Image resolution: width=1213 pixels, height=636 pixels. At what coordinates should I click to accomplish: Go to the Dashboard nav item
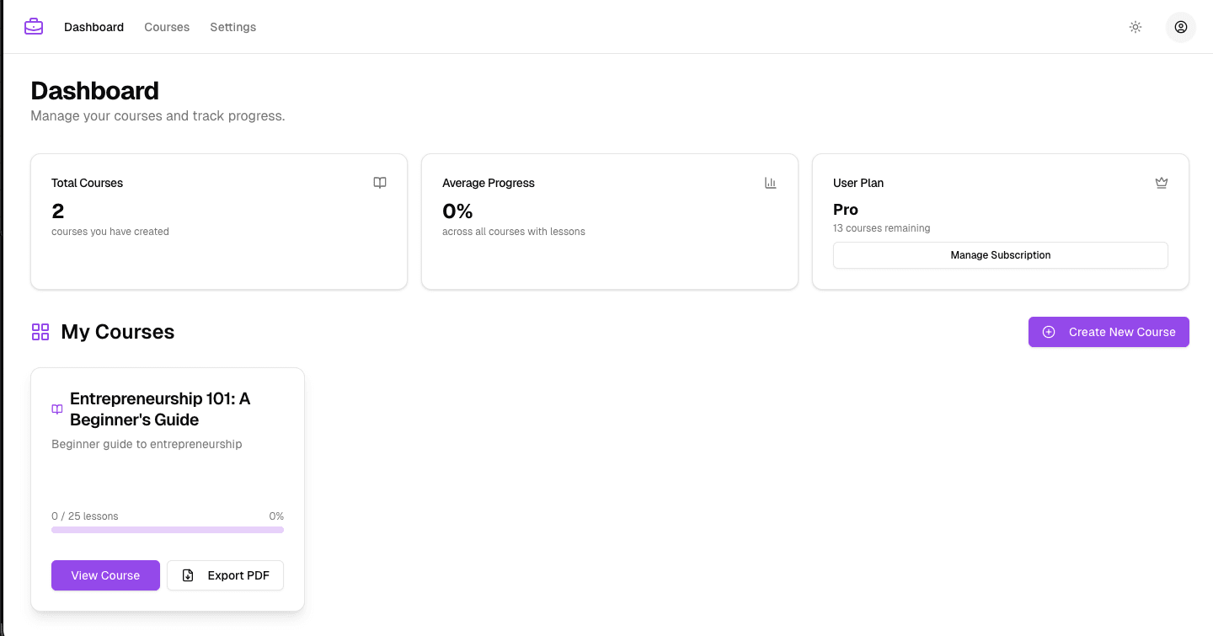pos(94,27)
